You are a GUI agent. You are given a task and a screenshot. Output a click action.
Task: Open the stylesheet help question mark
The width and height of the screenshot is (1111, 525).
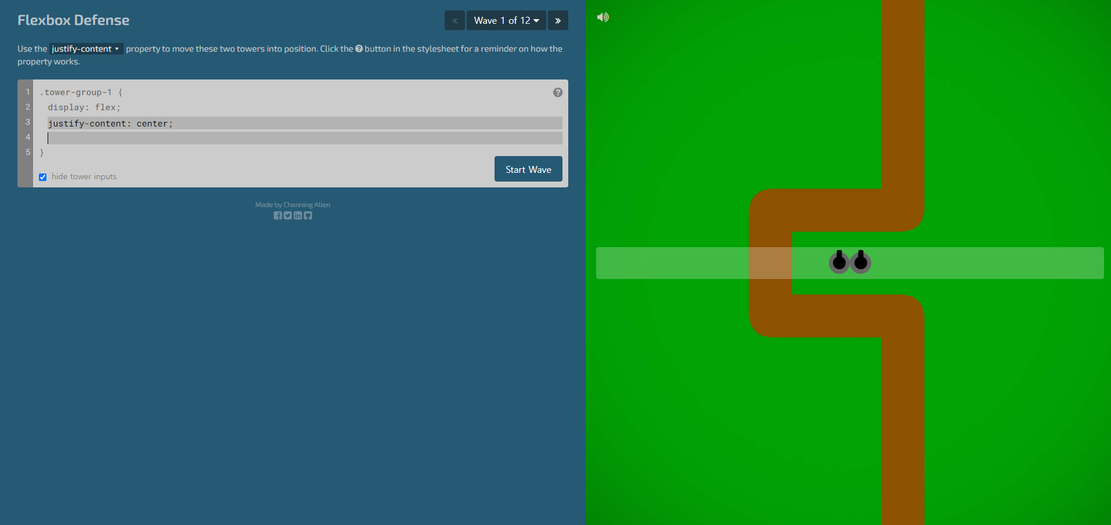pyautogui.click(x=558, y=93)
